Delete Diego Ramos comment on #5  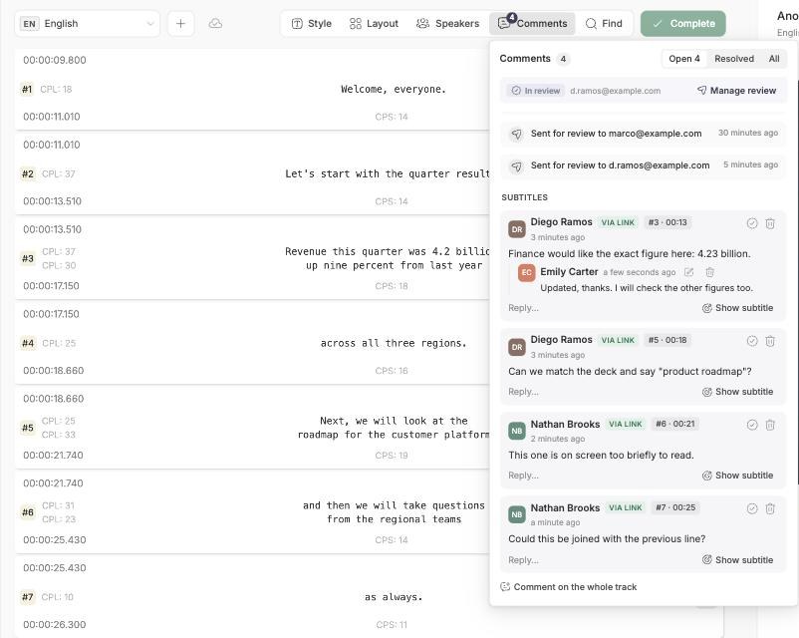(770, 341)
